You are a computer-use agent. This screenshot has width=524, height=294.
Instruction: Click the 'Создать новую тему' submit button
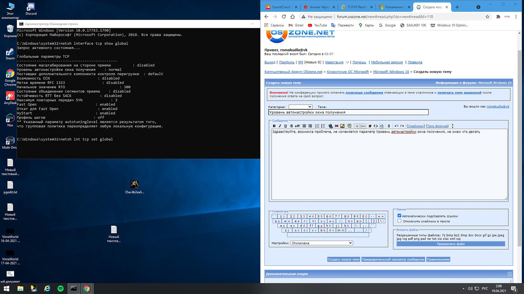[344, 259]
